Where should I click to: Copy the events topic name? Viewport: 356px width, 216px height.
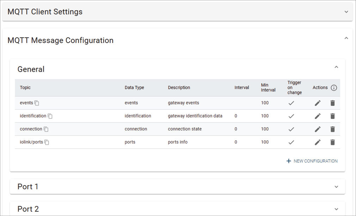click(37, 103)
